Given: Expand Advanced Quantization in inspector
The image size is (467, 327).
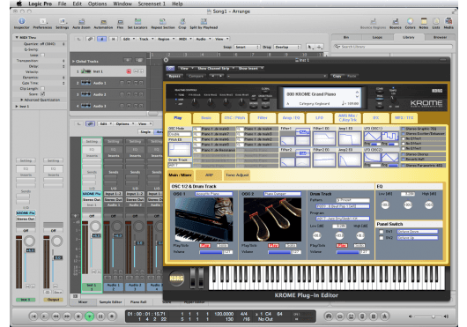Looking at the screenshot, I should pyautogui.click(x=22, y=100).
